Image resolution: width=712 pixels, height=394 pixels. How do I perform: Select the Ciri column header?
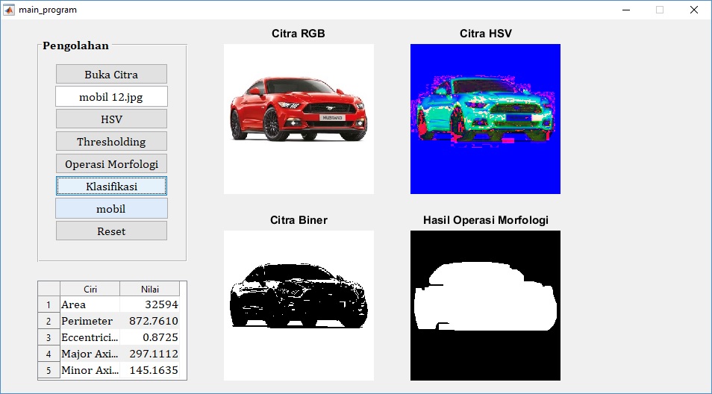[90, 289]
